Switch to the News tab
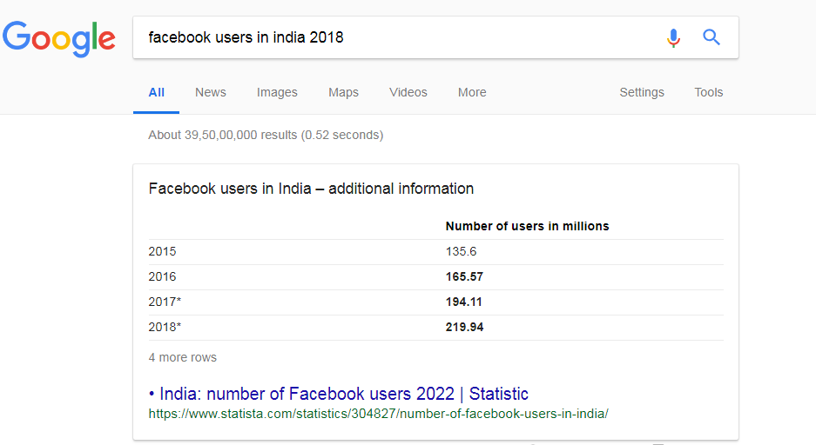 (210, 92)
